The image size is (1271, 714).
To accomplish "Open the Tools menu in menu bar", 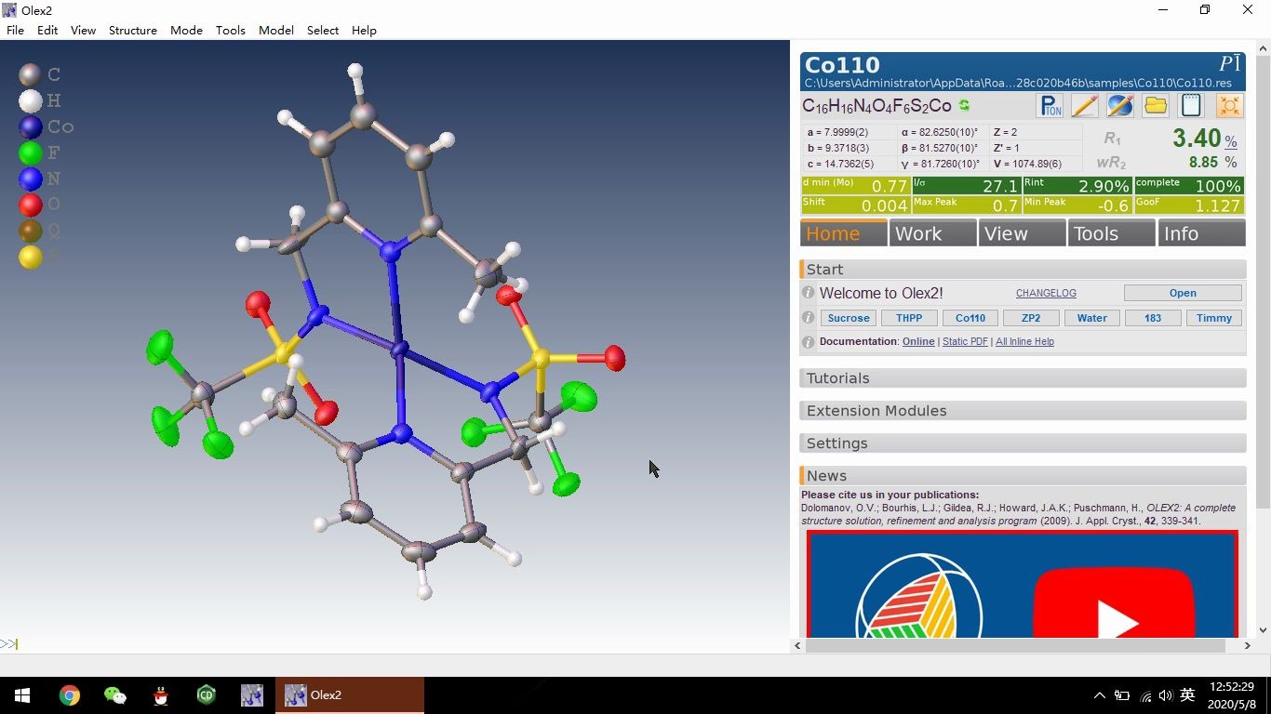I will click(x=231, y=30).
